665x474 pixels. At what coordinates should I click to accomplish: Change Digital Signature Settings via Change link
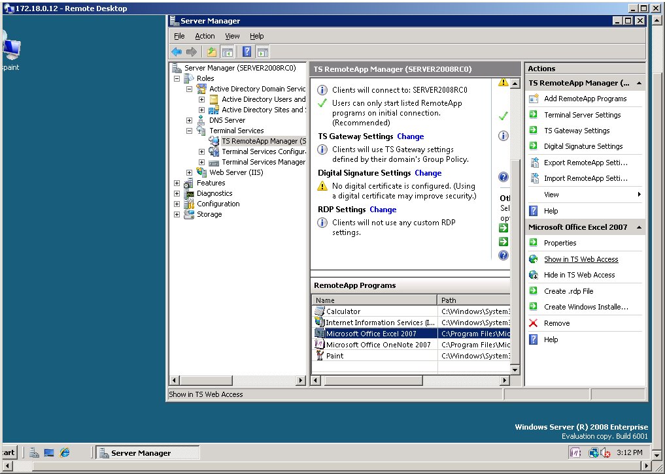tap(428, 173)
